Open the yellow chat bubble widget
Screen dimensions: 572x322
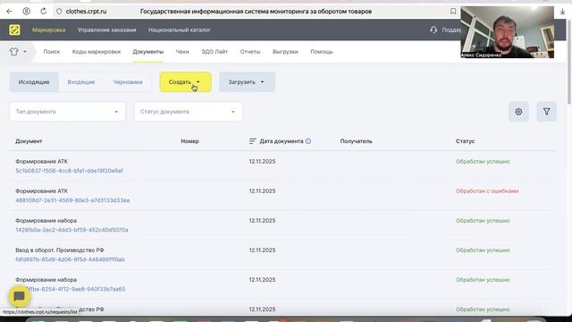20,296
